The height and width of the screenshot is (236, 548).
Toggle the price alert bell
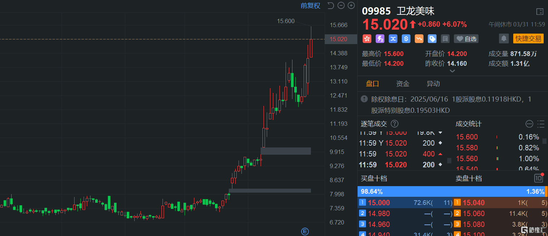(x=503, y=39)
